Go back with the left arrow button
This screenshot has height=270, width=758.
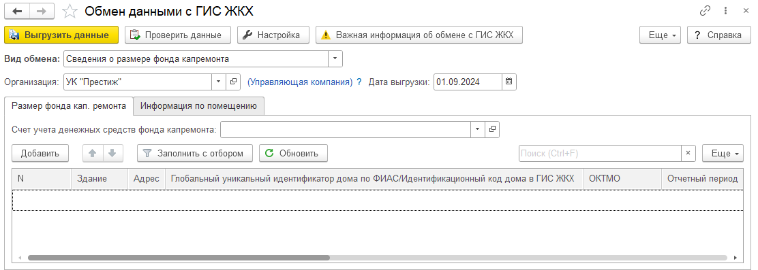[17, 11]
